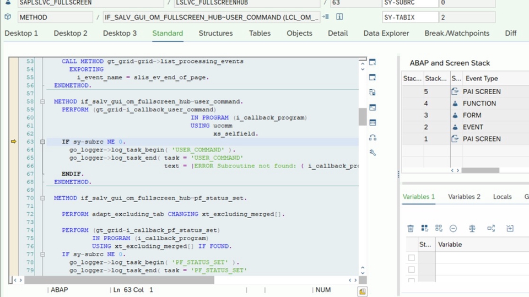Click the select all icon in Variables toolbar
The image size is (529, 297).
424,229
